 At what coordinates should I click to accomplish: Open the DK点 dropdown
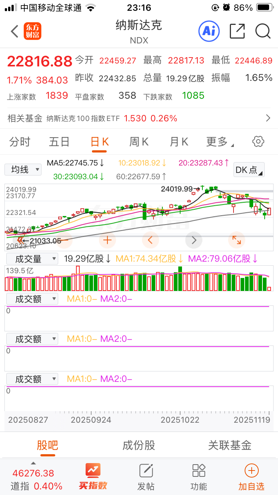(249, 170)
